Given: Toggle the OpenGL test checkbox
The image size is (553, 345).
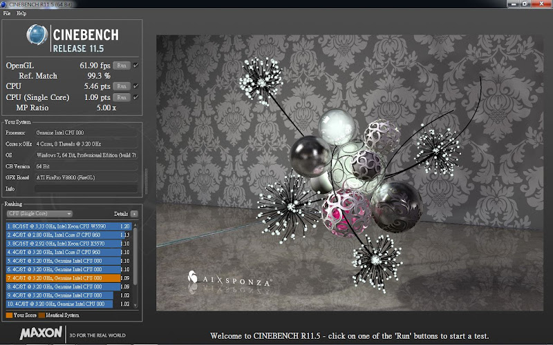Looking at the screenshot, I should pyautogui.click(x=135, y=66).
